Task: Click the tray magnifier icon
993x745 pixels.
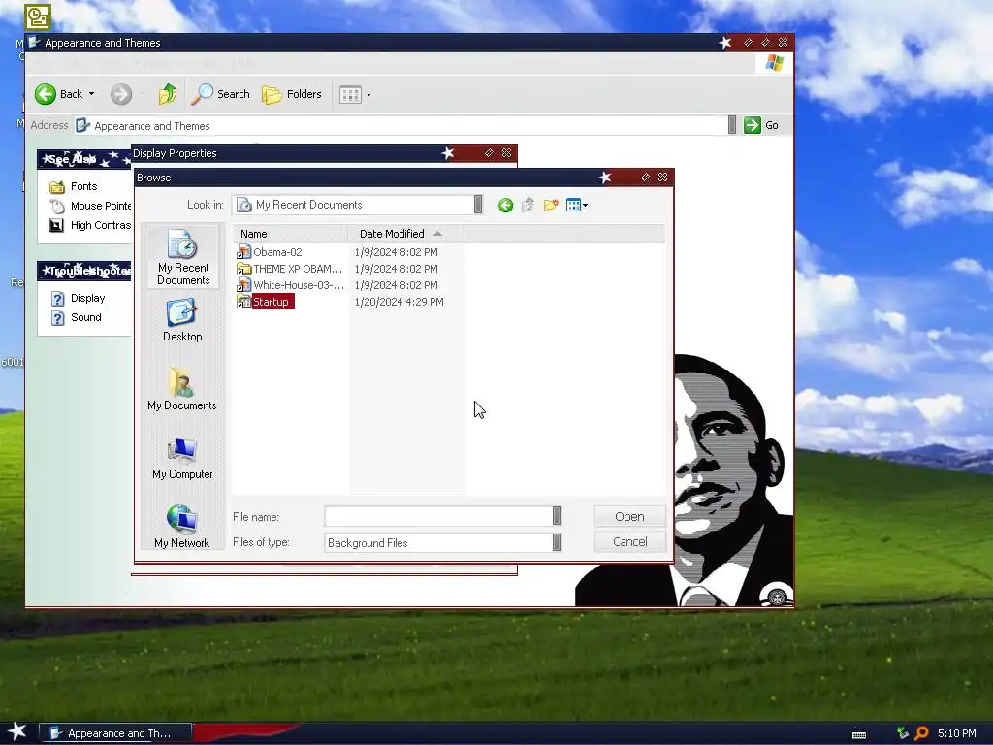Action: pos(921,733)
